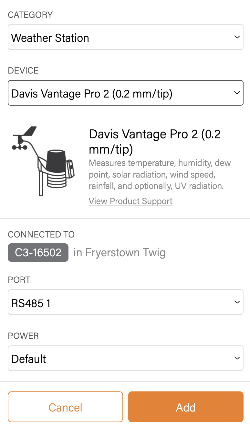Screen dimensions: 250x429
Task: Click the chevron arrow on Device field
Action: coord(237,93)
